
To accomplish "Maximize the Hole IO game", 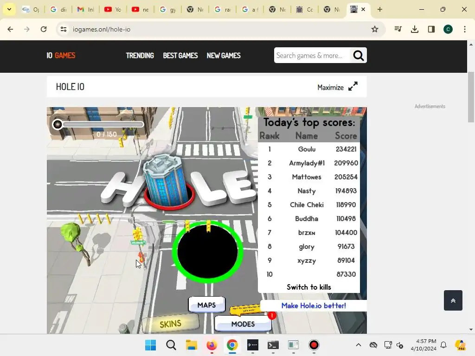I will pos(338,87).
